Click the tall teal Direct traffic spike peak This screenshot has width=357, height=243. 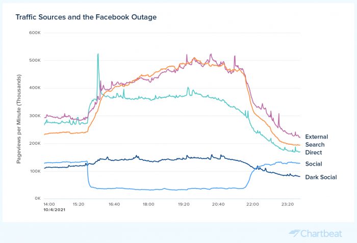click(x=98, y=54)
